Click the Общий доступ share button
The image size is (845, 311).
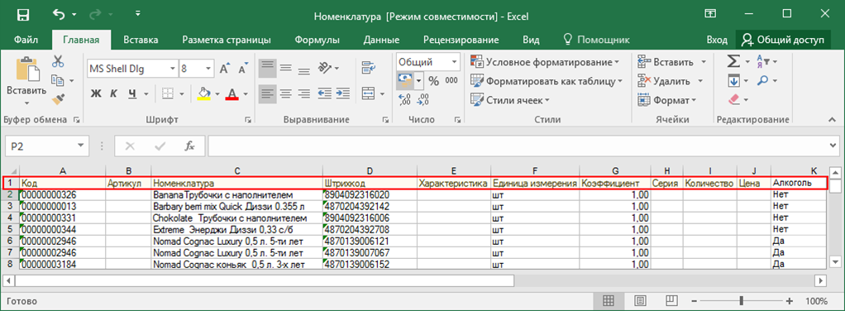[782, 40]
